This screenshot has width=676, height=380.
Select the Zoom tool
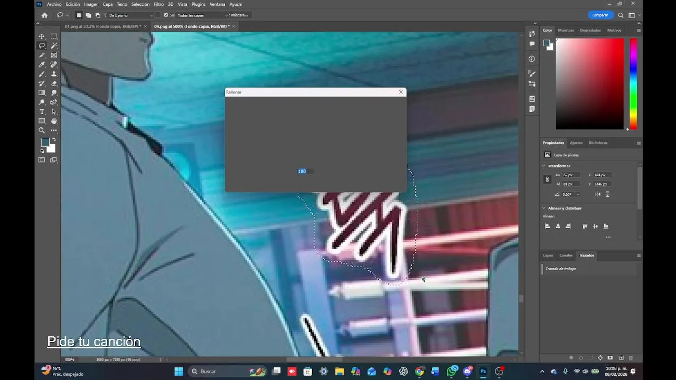click(x=42, y=130)
